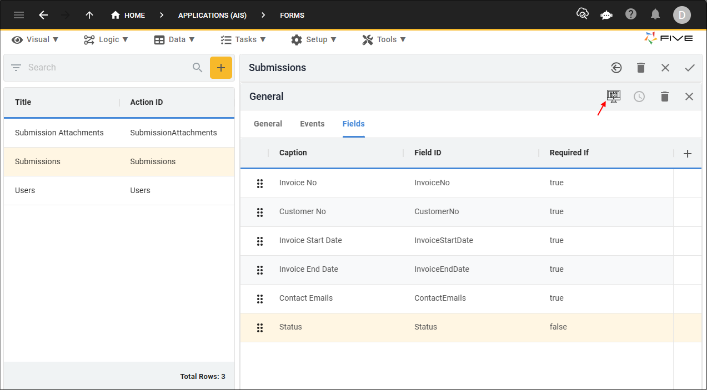707x390 pixels.
Task: Click the yellow plus add button
Action: (x=220, y=68)
